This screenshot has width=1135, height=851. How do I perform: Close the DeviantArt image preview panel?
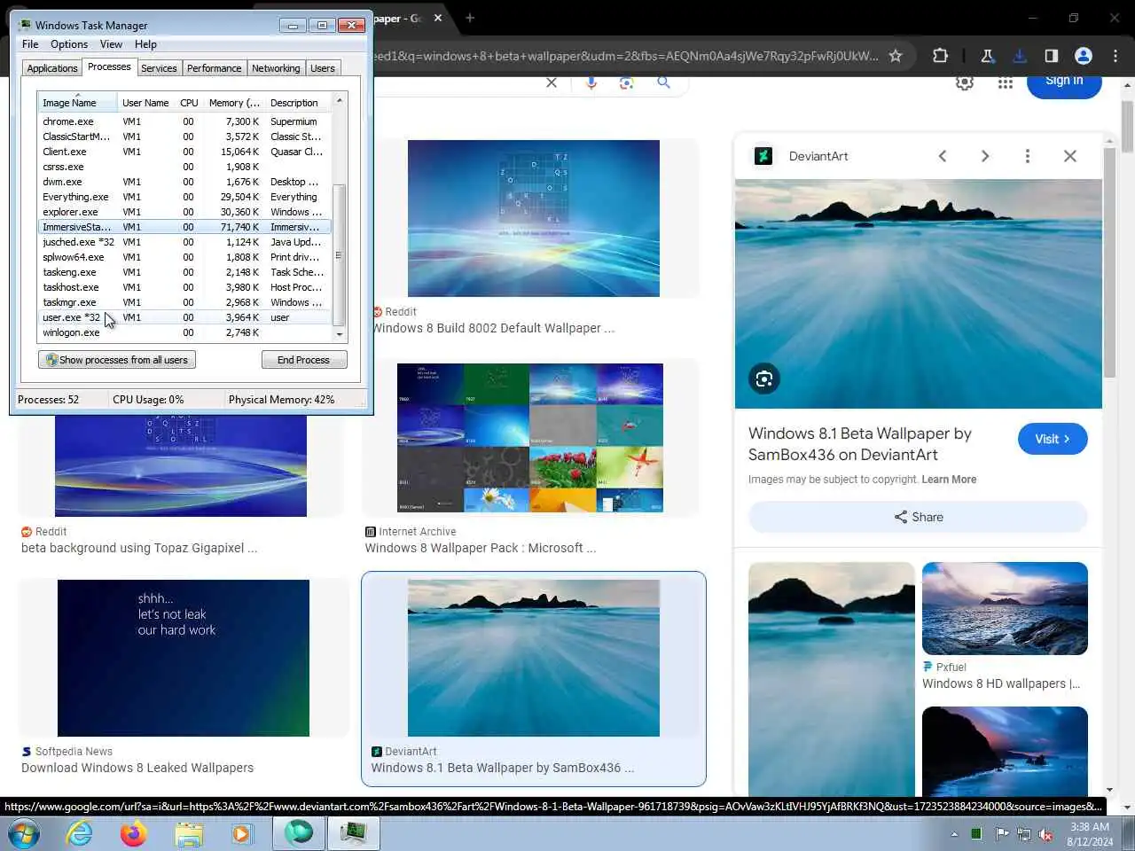(1070, 156)
